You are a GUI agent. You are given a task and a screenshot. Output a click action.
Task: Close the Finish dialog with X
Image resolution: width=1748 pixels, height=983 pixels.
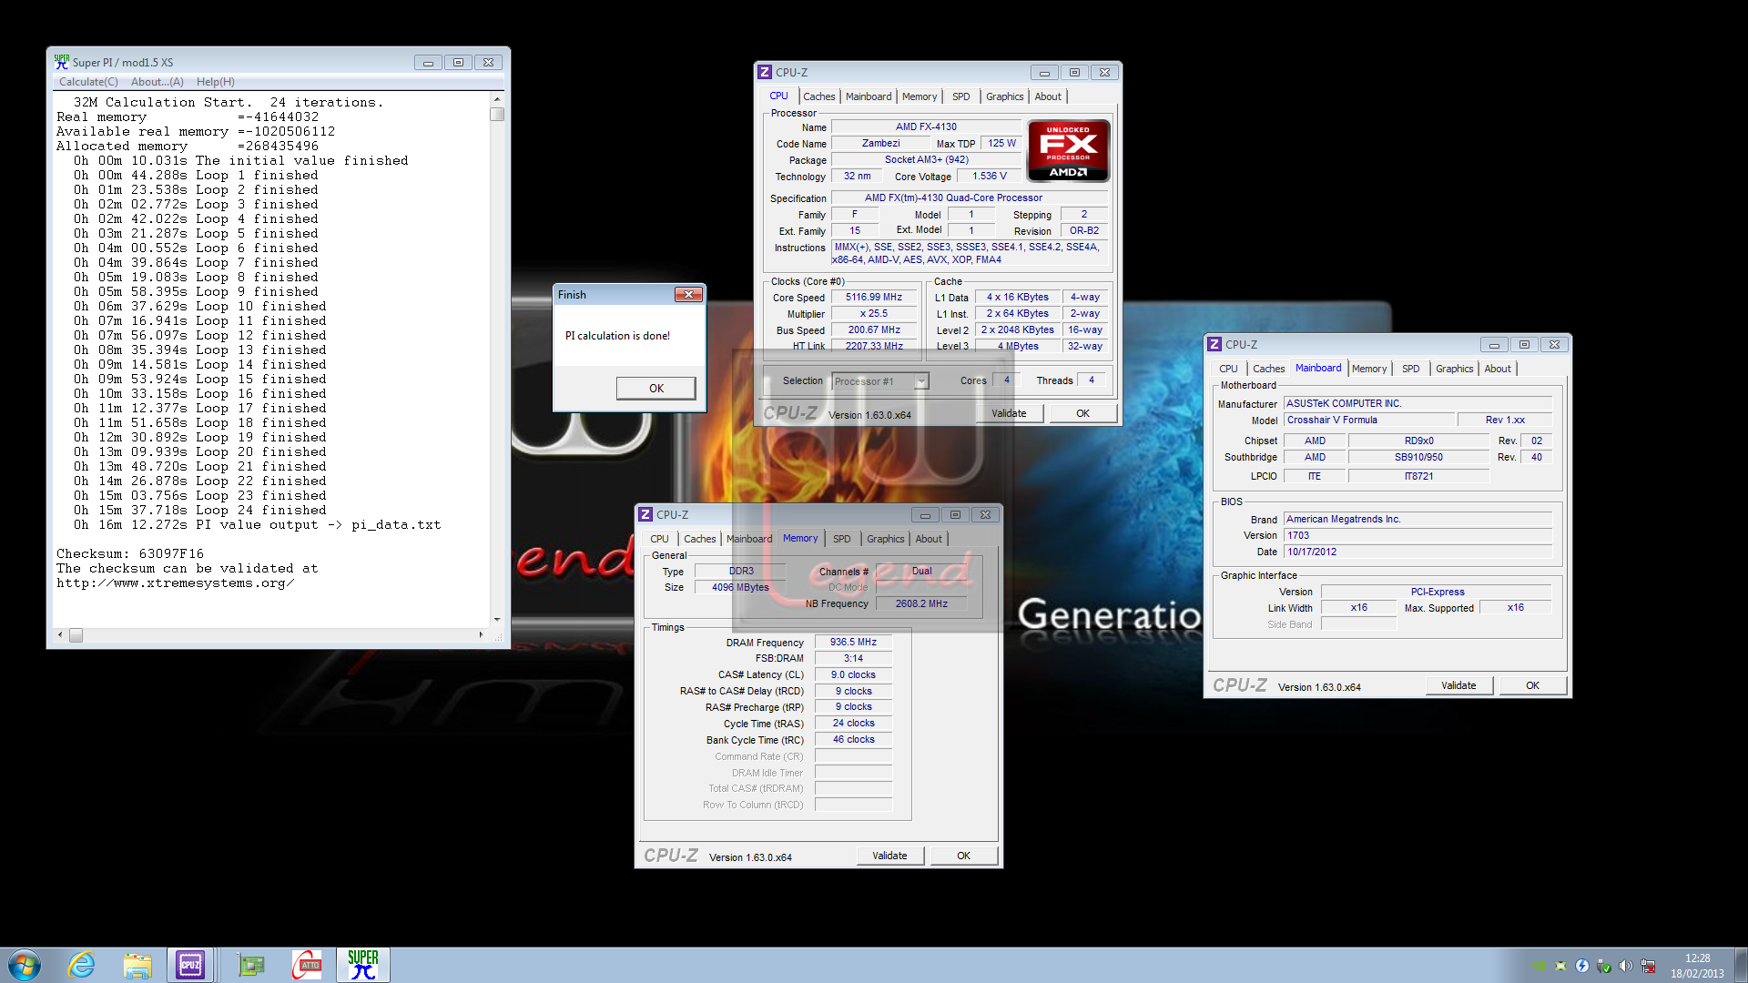688,294
